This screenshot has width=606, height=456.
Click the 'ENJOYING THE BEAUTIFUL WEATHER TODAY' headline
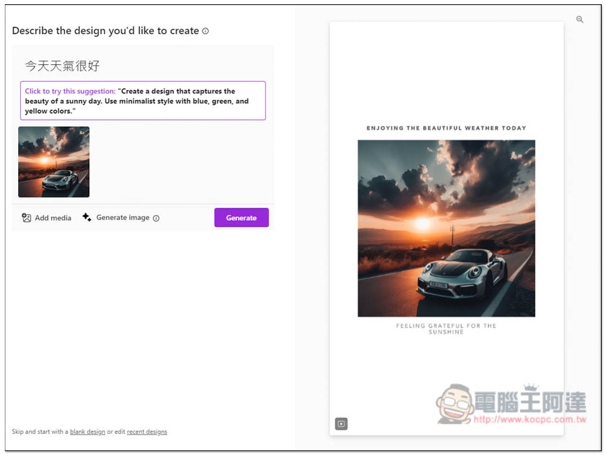tap(447, 128)
